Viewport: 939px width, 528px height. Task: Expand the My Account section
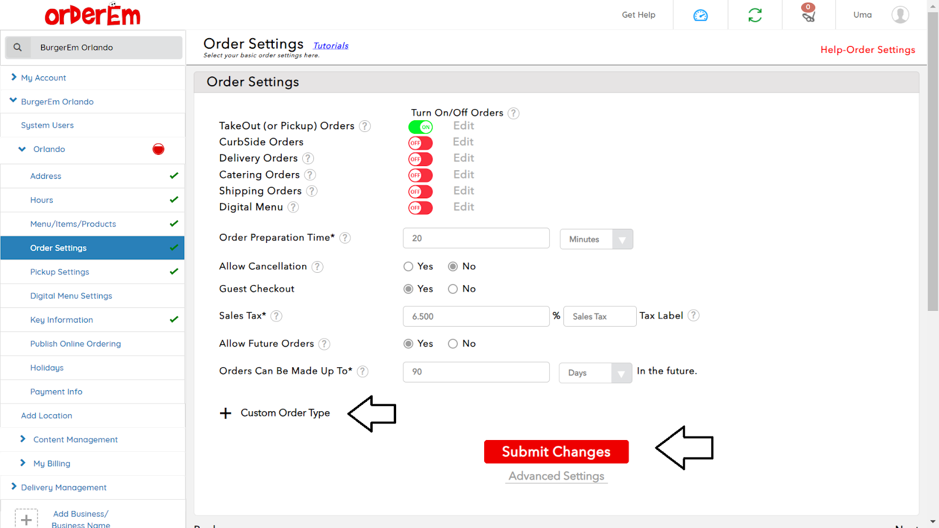(x=43, y=77)
